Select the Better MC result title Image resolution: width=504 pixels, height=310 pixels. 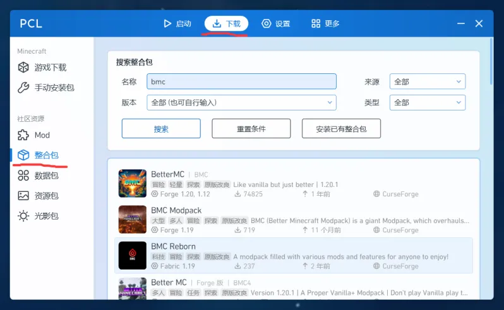pos(169,282)
